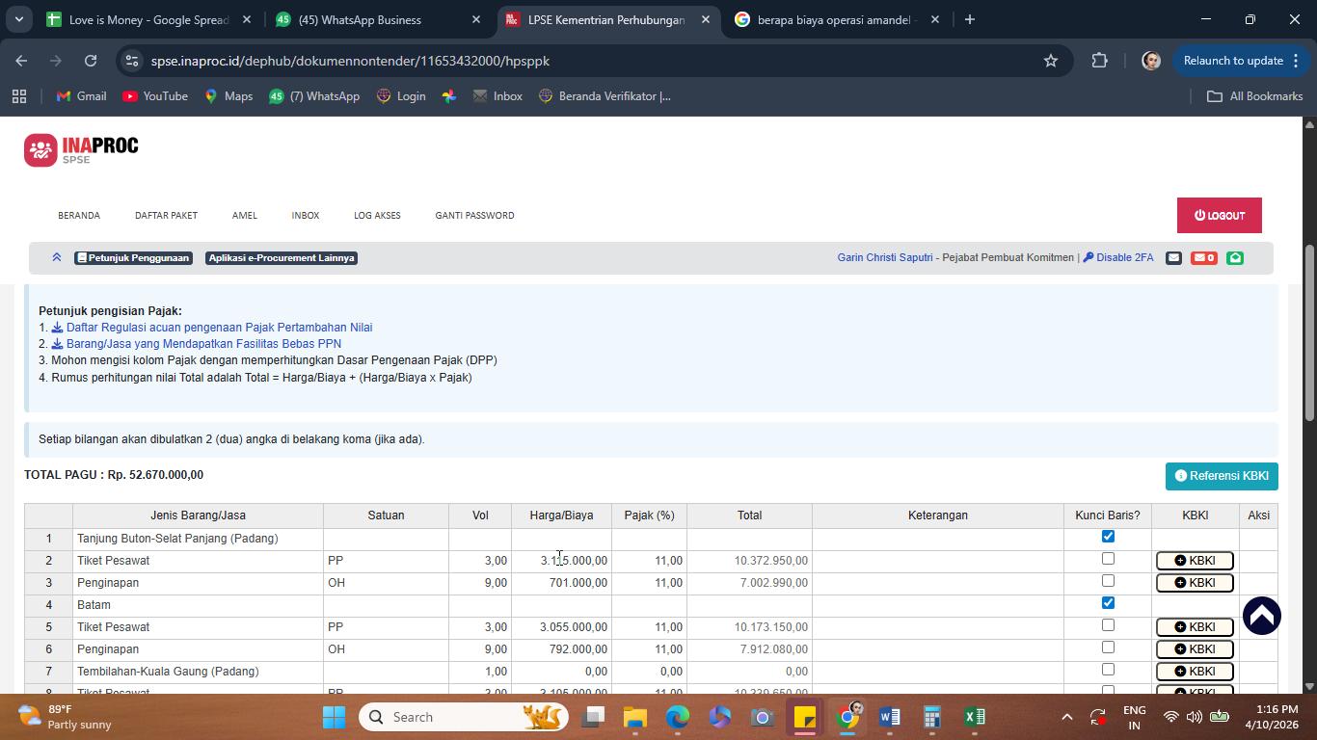The width and height of the screenshot is (1317, 740).
Task: Edit Harga/Biaya cell 701.000,00
Action: [x=561, y=583]
